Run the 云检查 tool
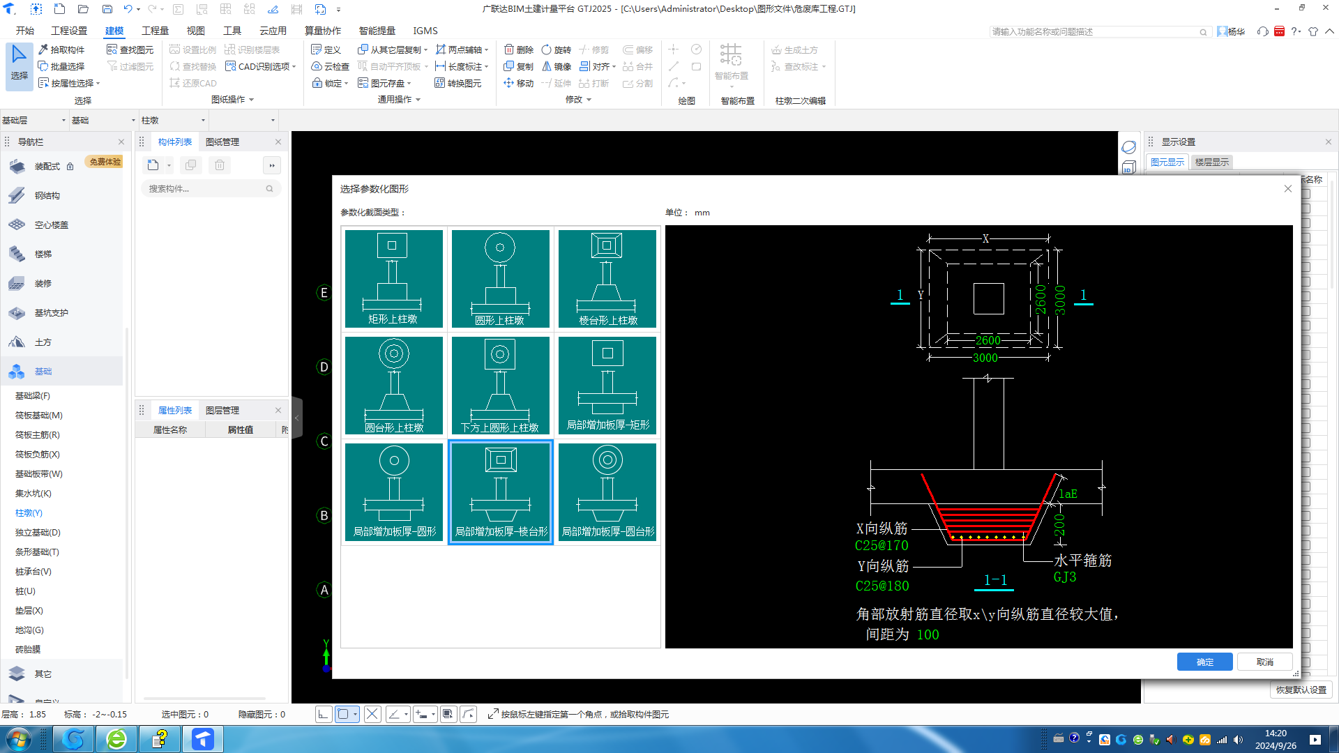Viewport: 1339px width, 753px height. click(331, 66)
